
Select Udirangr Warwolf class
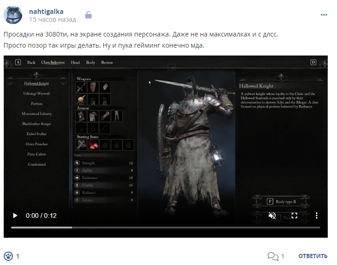(x=37, y=93)
